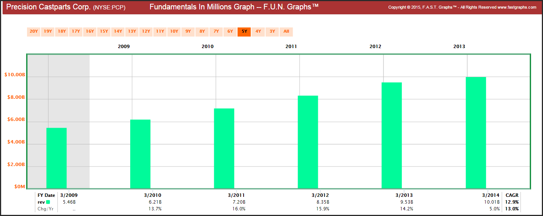Screen dimensions: 543x216
Task: Click the 3/2009 revenue bar
Action: (x=57, y=158)
